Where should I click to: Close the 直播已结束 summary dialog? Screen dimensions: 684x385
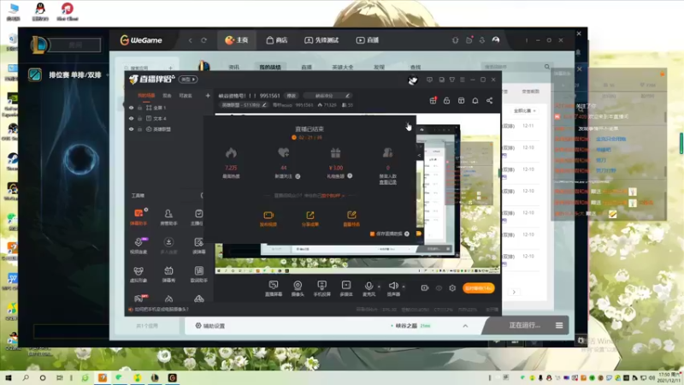point(409,124)
